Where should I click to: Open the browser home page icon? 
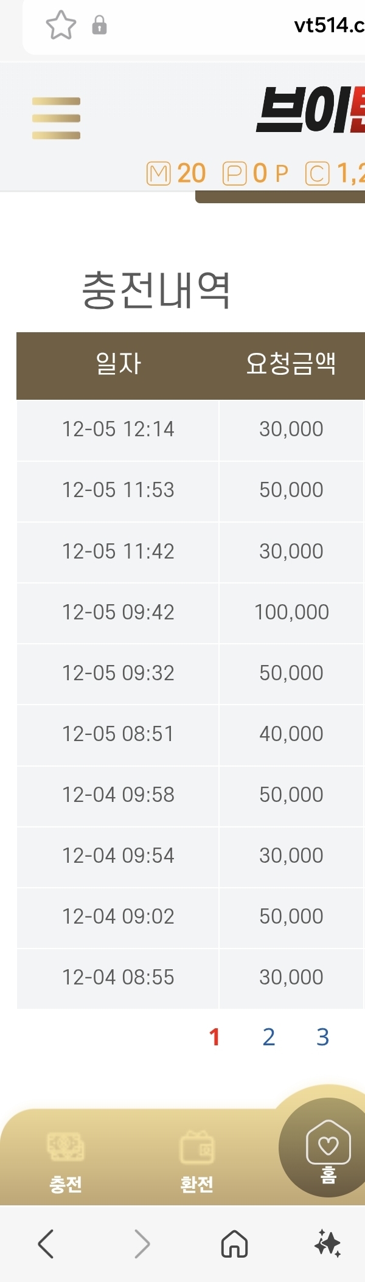pyautogui.click(x=234, y=1243)
